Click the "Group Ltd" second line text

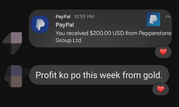(x=68, y=40)
